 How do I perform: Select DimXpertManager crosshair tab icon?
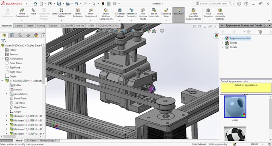28,35
